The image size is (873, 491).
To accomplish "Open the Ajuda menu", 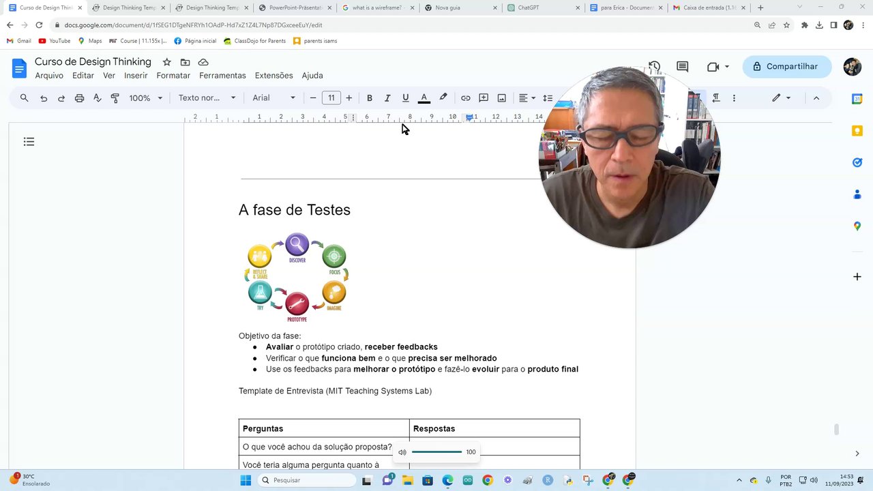I will click(x=312, y=76).
